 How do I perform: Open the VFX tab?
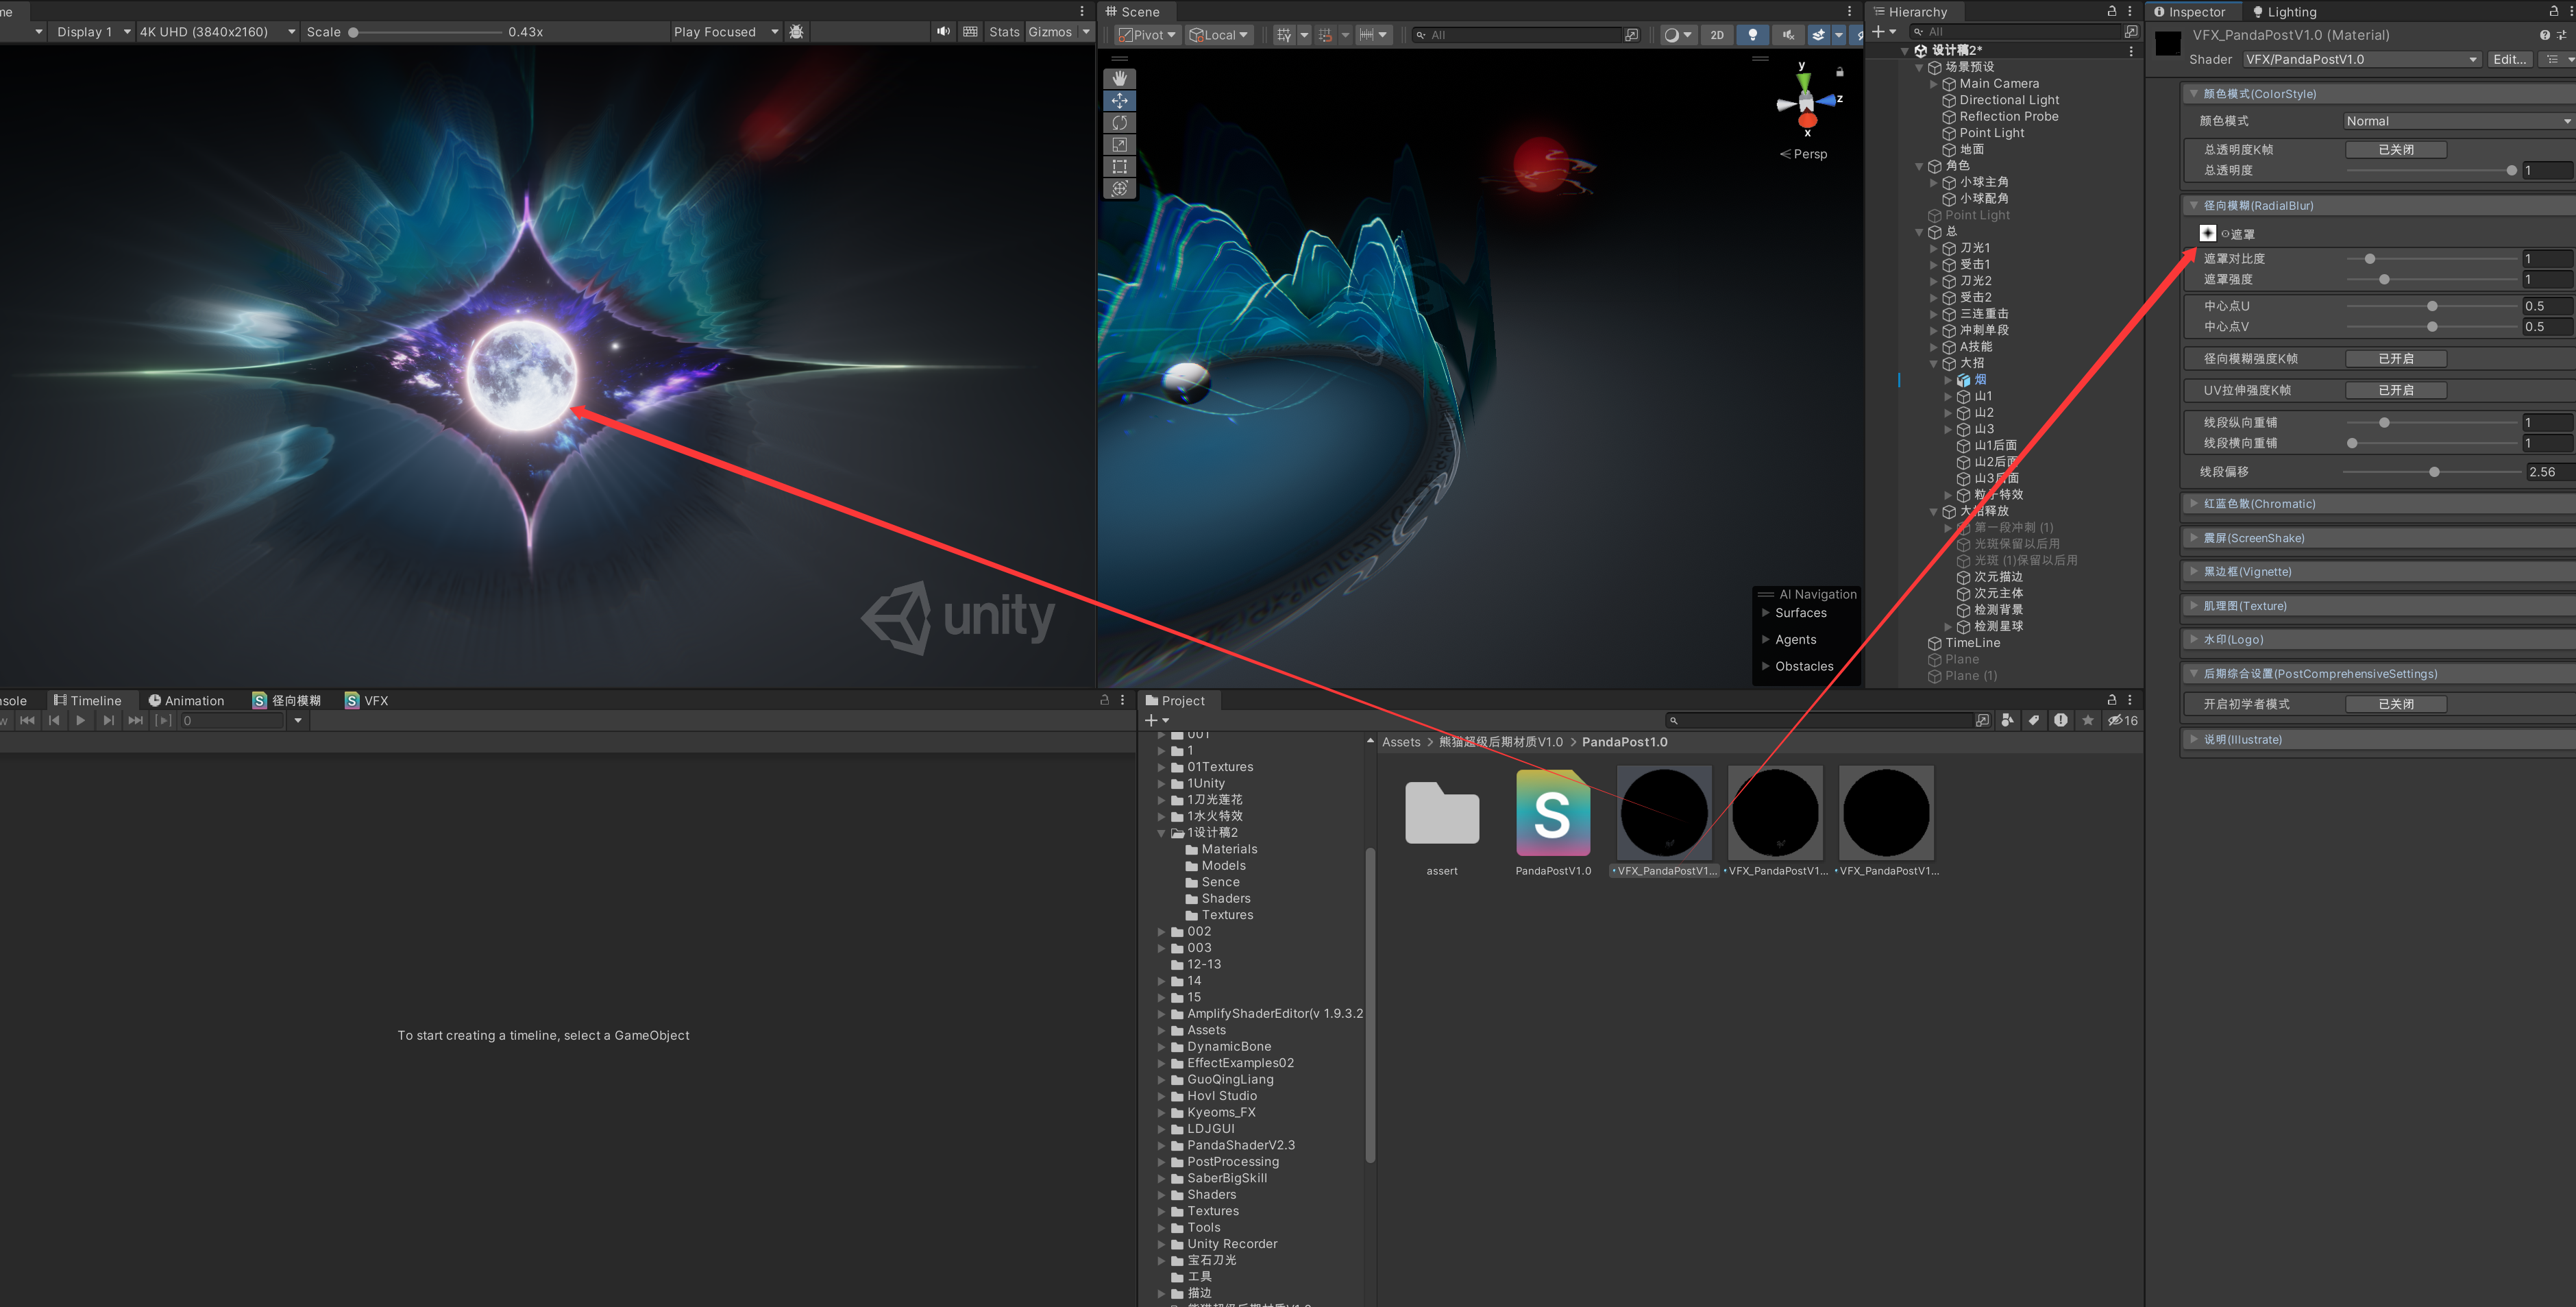tap(366, 701)
